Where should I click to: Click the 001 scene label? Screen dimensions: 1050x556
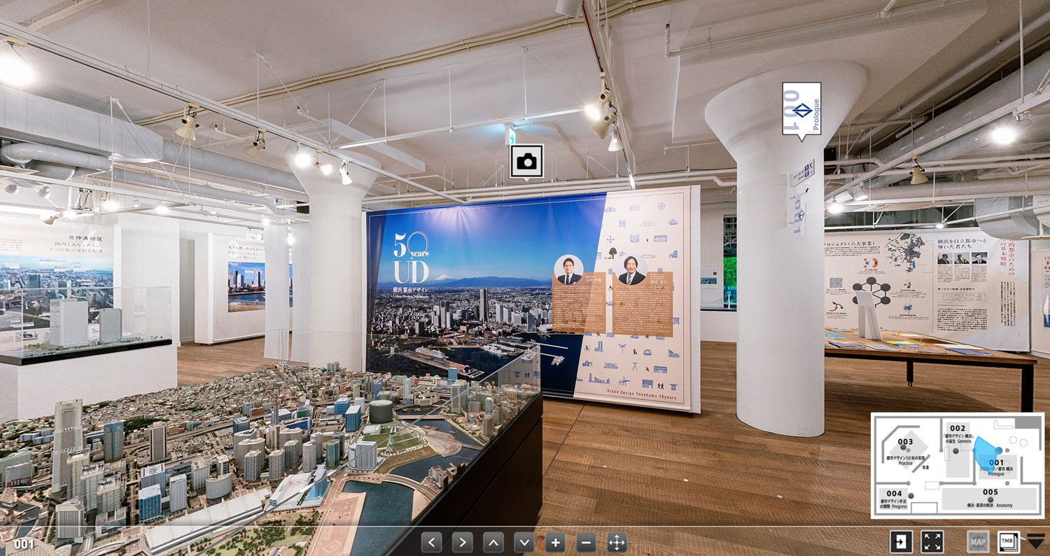point(24,544)
